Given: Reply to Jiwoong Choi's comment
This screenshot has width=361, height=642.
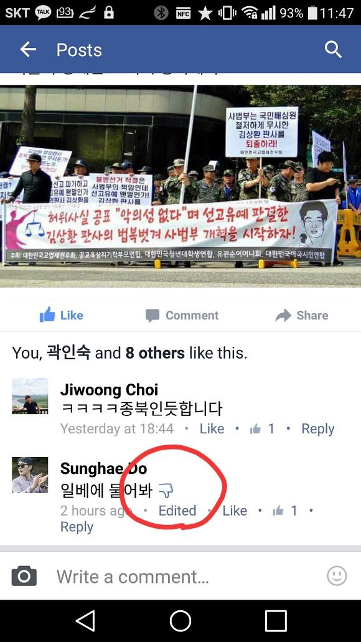Looking at the screenshot, I should (x=317, y=428).
